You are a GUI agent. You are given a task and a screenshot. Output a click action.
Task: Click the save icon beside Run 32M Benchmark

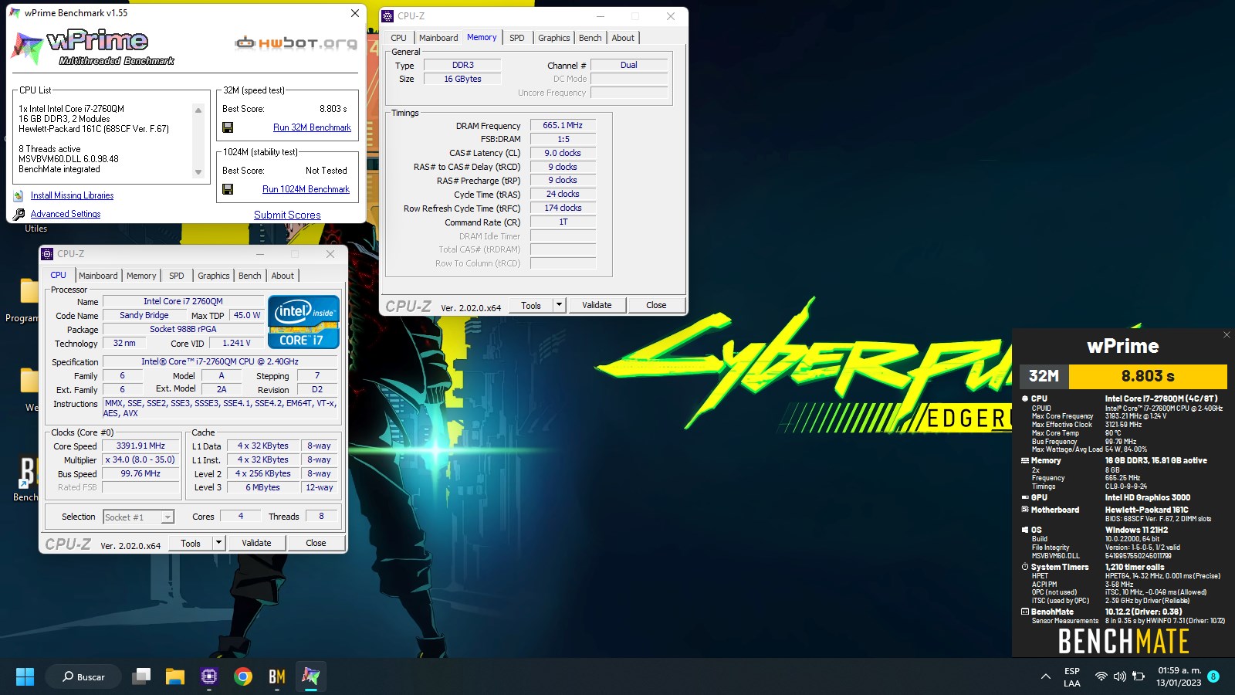(228, 127)
